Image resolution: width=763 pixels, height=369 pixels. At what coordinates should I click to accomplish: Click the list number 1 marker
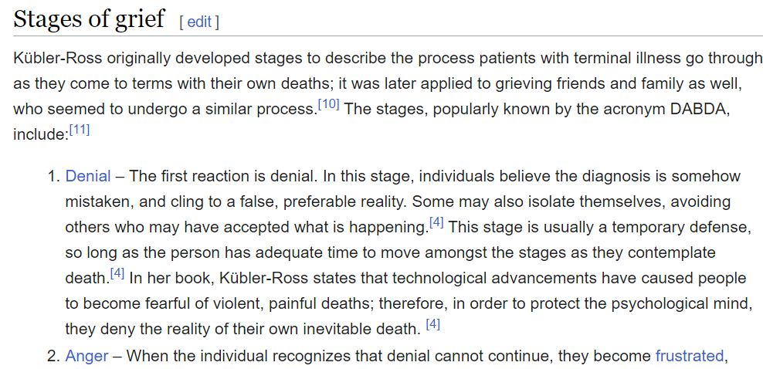coord(53,176)
